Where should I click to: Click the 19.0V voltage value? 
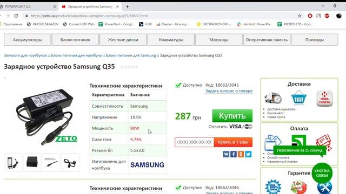[136, 117]
